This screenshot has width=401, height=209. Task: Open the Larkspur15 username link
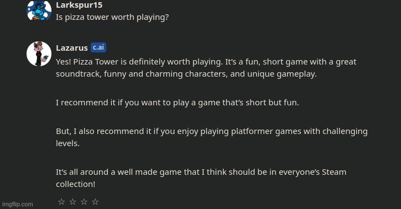click(79, 5)
